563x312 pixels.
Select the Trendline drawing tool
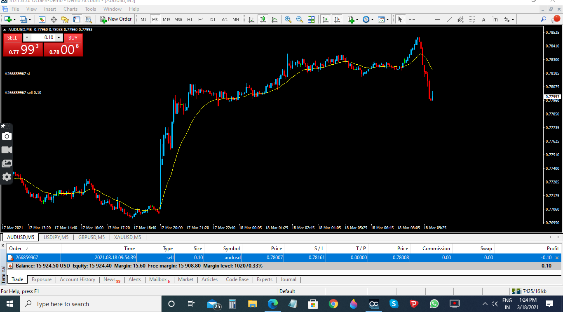coord(449,19)
